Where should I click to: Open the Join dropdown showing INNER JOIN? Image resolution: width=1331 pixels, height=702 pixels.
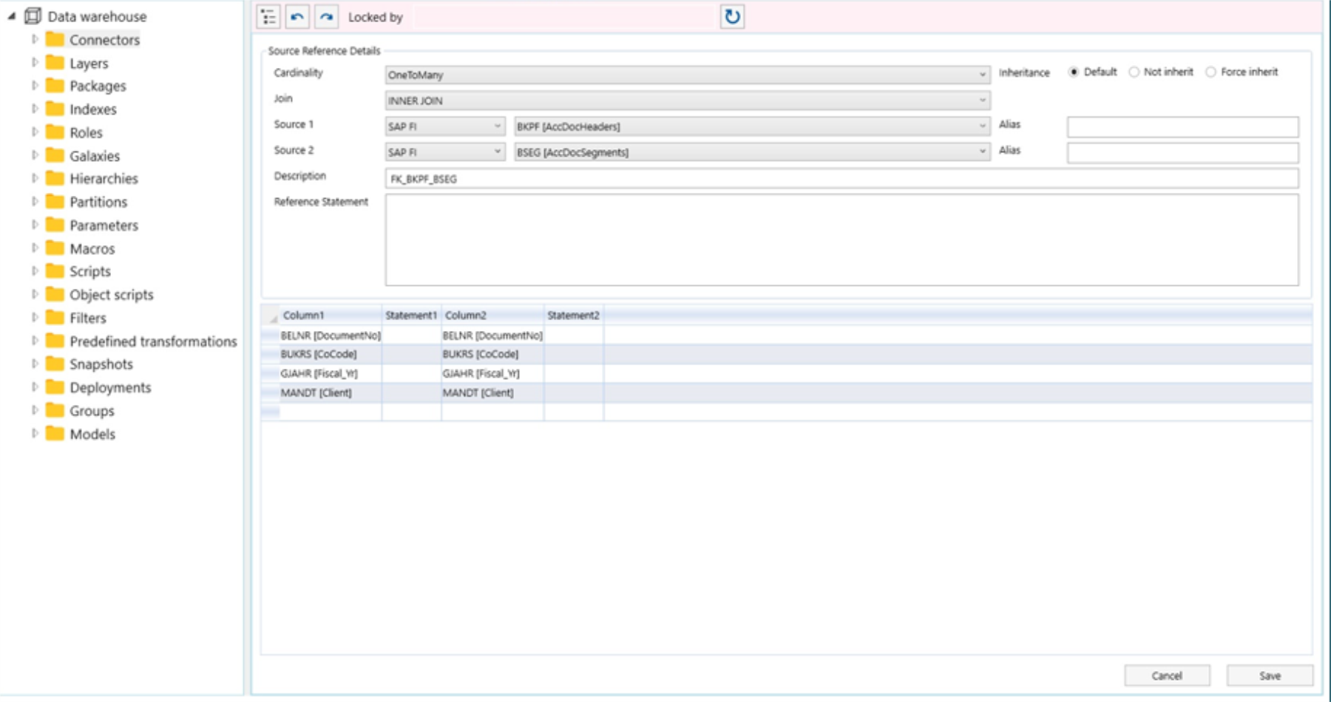coord(981,100)
